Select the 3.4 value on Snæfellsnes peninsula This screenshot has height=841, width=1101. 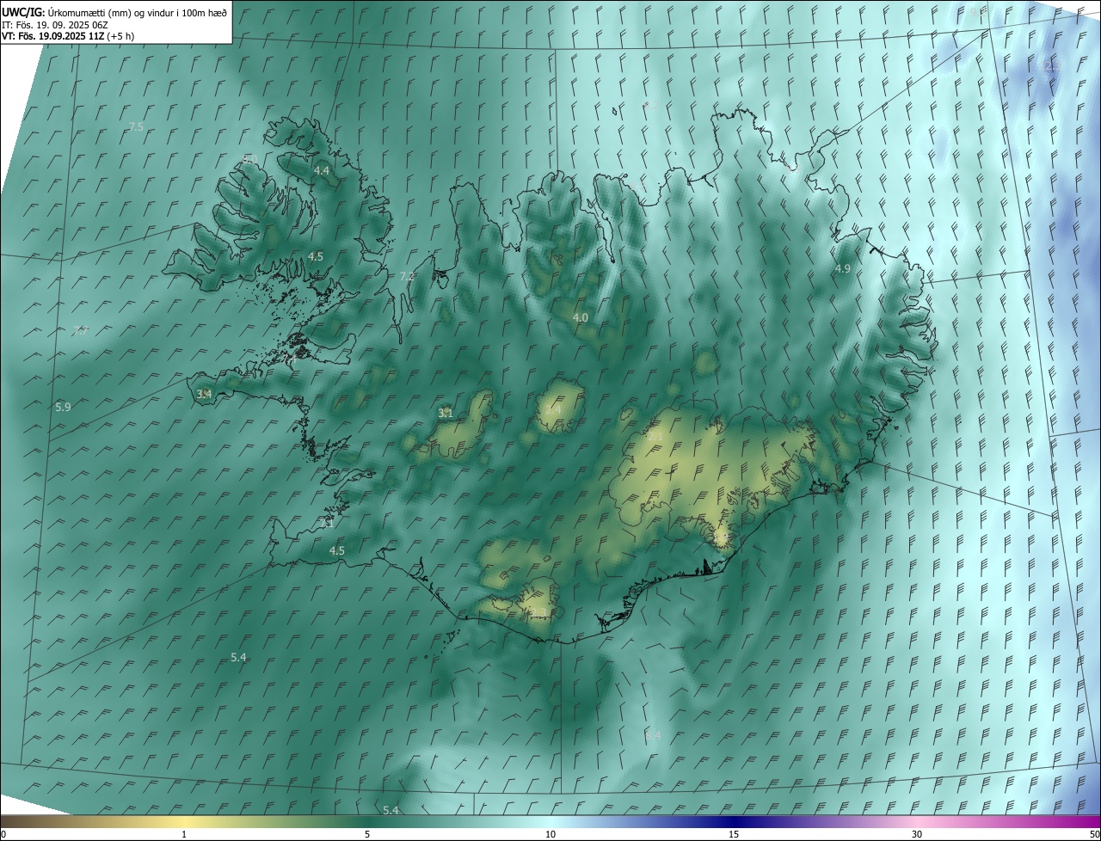coord(204,395)
